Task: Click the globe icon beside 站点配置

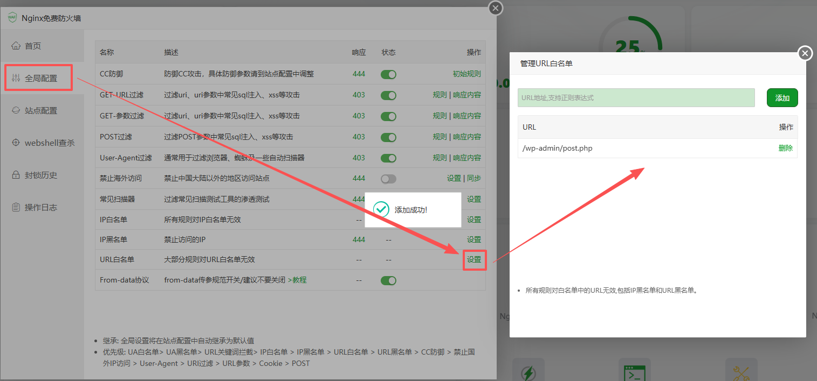Action: [16, 110]
